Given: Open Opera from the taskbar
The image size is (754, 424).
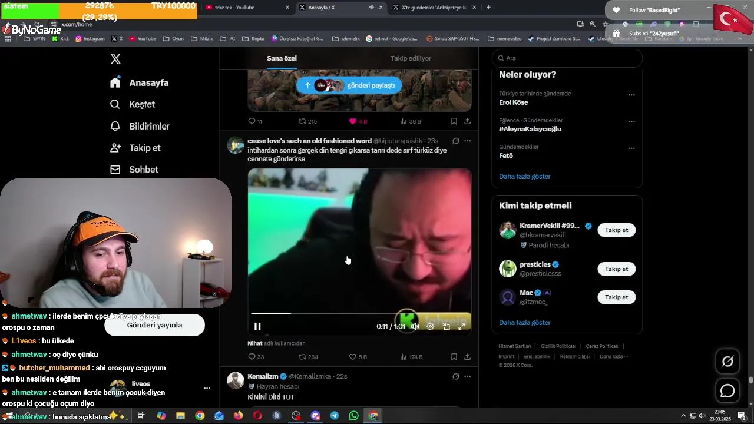Looking at the screenshot, I should tap(257, 416).
